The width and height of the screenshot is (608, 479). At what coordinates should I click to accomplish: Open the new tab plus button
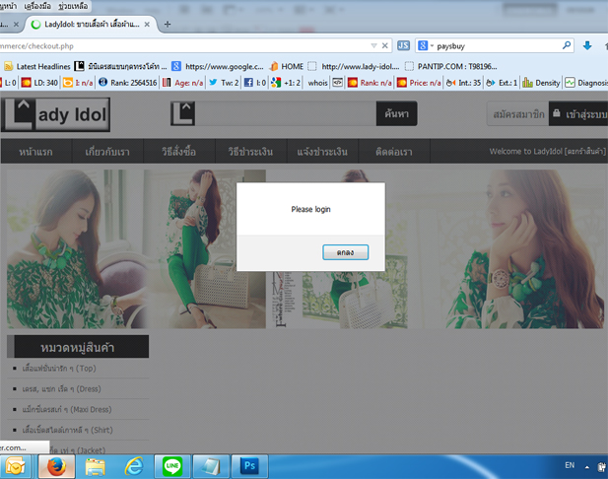point(168,25)
